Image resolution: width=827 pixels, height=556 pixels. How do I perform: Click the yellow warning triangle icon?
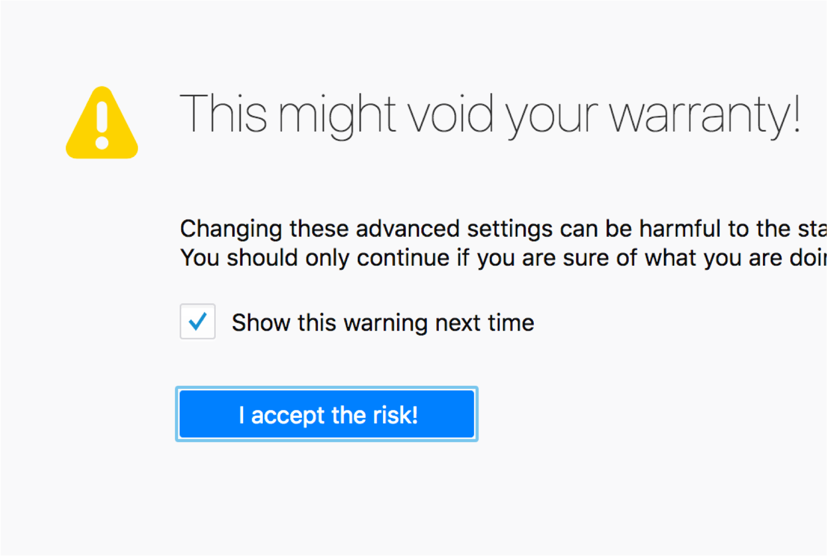tap(102, 123)
